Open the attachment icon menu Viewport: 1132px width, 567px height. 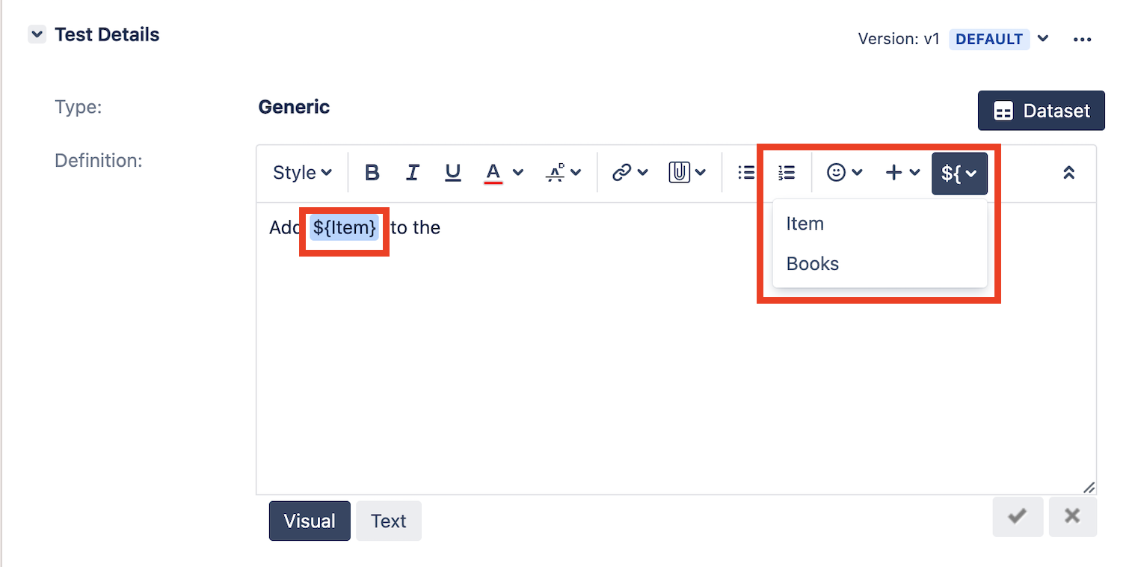click(x=687, y=173)
